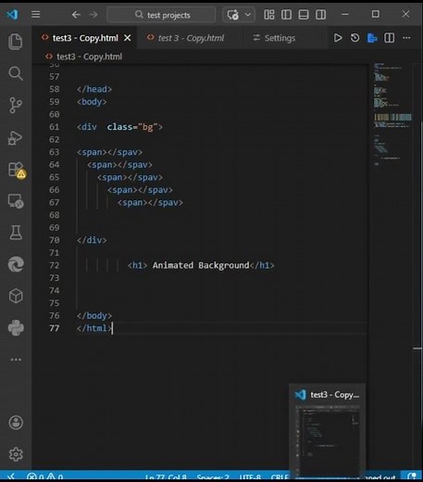Show additional views with activity bar ellipsis
Image resolution: width=423 pixels, height=482 pixels.
pos(16,360)
